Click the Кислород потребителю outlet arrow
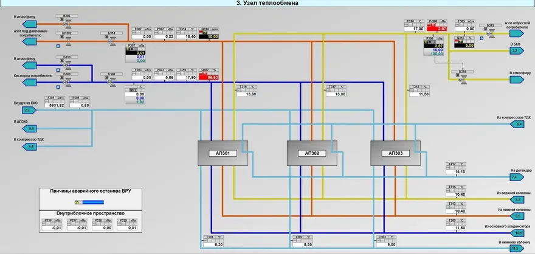Viewport: 535px width, 254px height. (29, 82)
